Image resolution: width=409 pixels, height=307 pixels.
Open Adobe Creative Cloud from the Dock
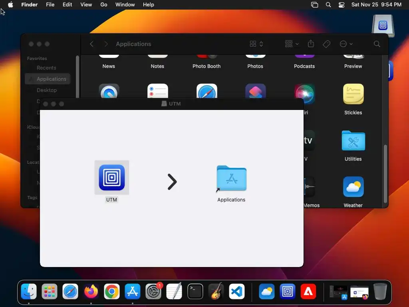(x=308, y=291)
